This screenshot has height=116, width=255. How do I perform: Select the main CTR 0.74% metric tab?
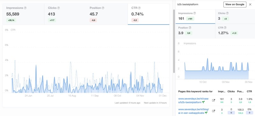[x=149, y=14]
